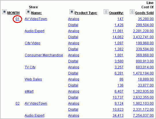Image resolution: width=156 pixels, height=119 pixels.
Task: Select the MONTH column header
Action: (x=14, y=13)
